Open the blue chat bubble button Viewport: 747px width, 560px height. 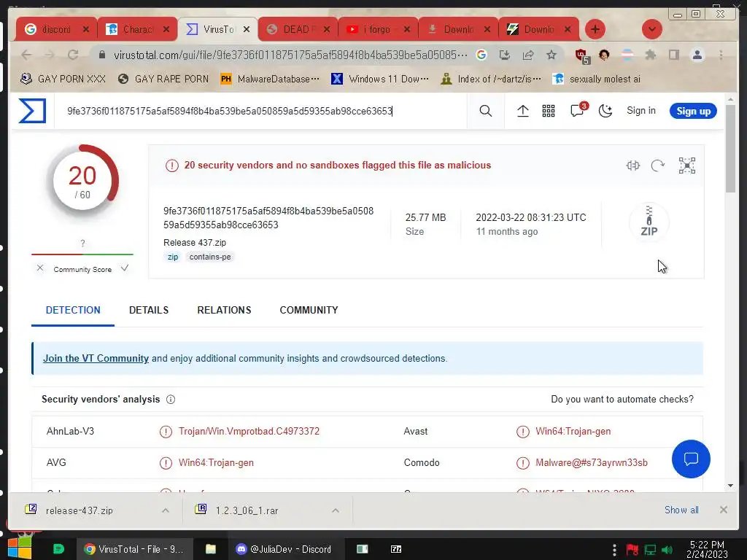[x=691, y=459]
